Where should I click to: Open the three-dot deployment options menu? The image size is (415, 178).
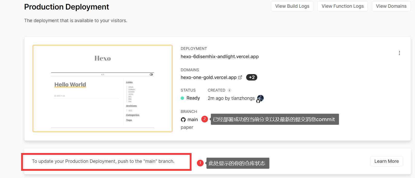coord(399,53)
